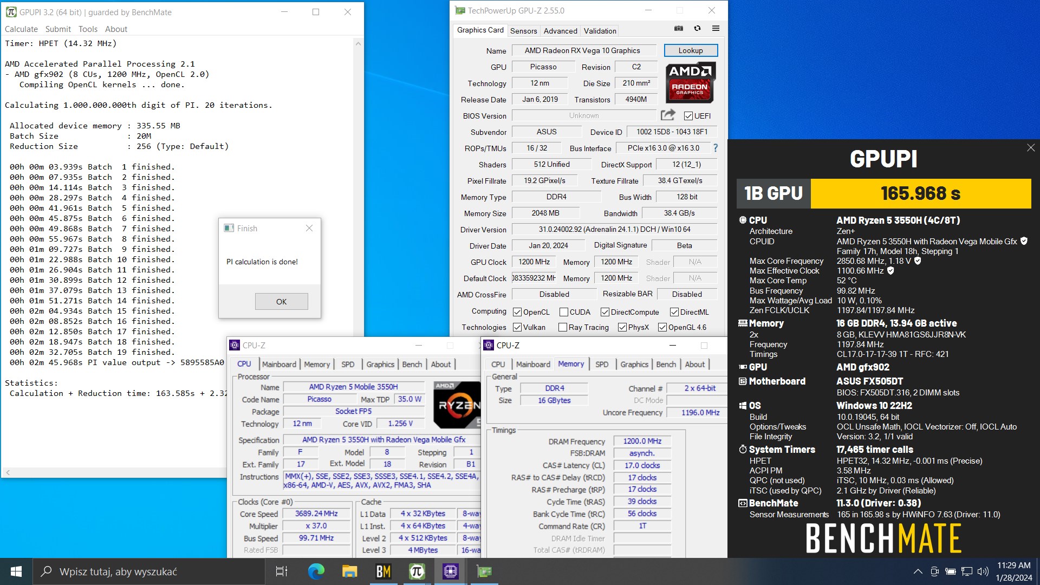Click the left CPU-Z title bar icon
Screen dimensions: 1040x585
click(235, 345)
